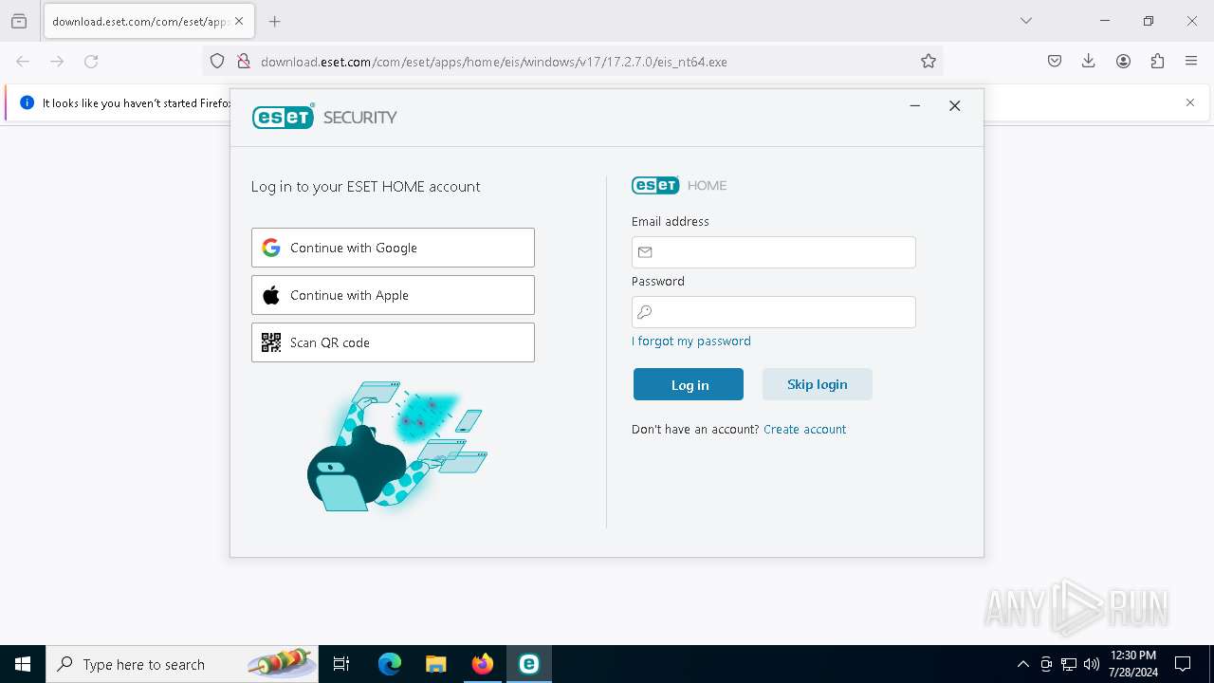Click the notification bar info icon
This screenshot has width=1214, height=683.
click(x=27, y=102)
